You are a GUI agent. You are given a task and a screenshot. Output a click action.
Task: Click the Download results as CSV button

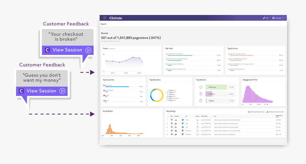[x=275, y=112]
